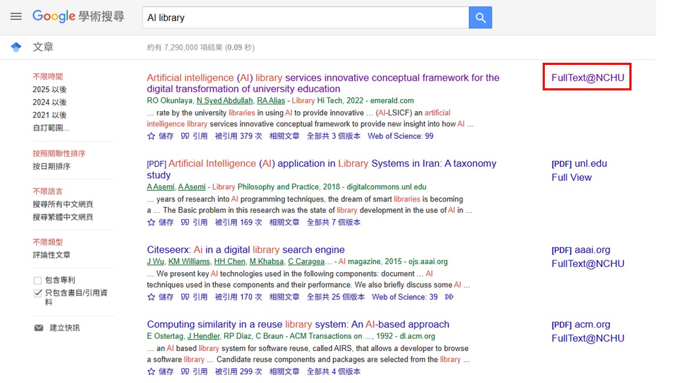The width and height of the screenshot is (681, 383).
Task: Click the scholar cap icon beside 文章
Action: click(x=16, y=47)
